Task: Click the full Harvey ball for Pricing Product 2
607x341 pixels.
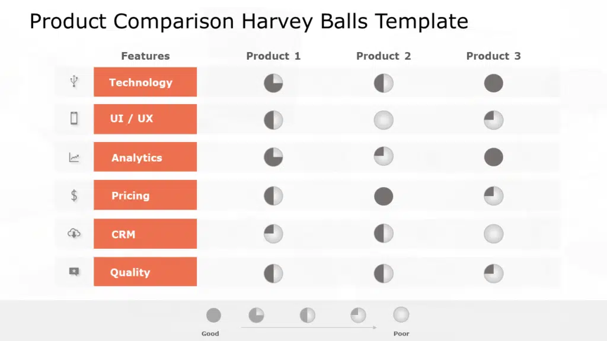Action: 384,196
